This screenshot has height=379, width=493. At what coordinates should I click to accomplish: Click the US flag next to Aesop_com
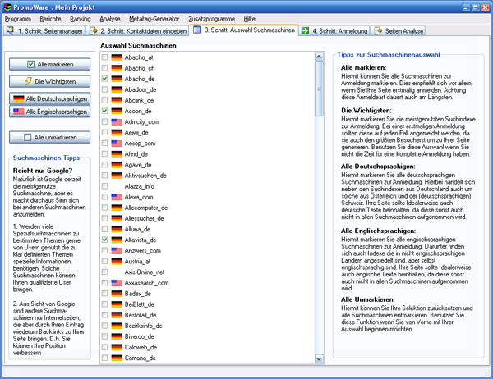pos(117,144)
